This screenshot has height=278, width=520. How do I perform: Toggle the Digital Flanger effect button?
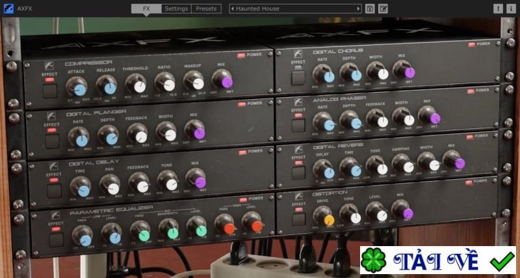click(52, 141)
